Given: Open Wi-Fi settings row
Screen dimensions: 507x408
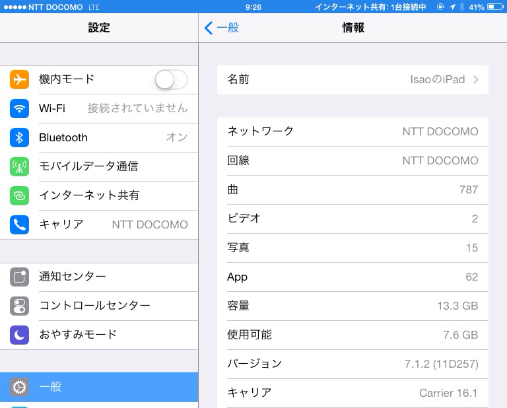Looking at the screenshot, I should [x=99, y=109].
